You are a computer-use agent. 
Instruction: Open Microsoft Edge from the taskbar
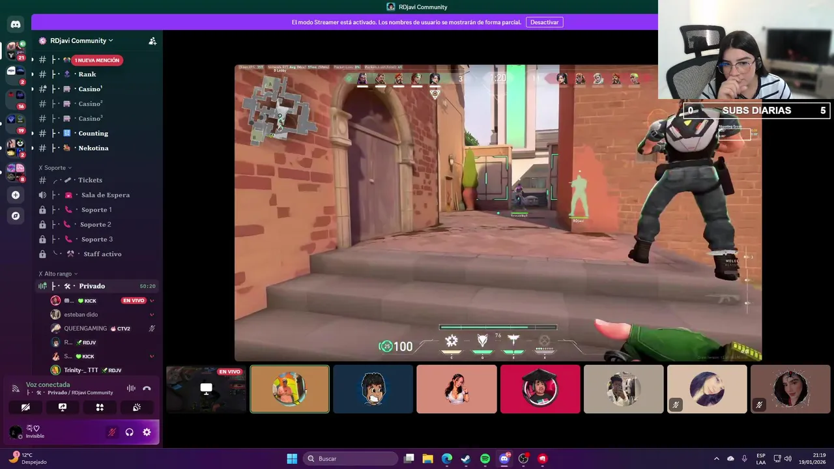[446, 459]
